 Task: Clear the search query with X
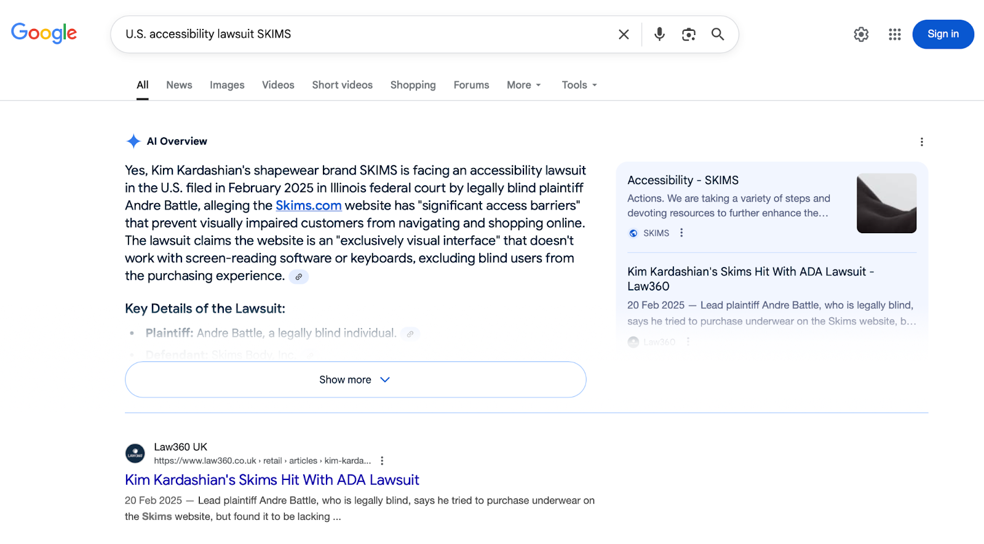pyautogui.click(x=624, y=34)
